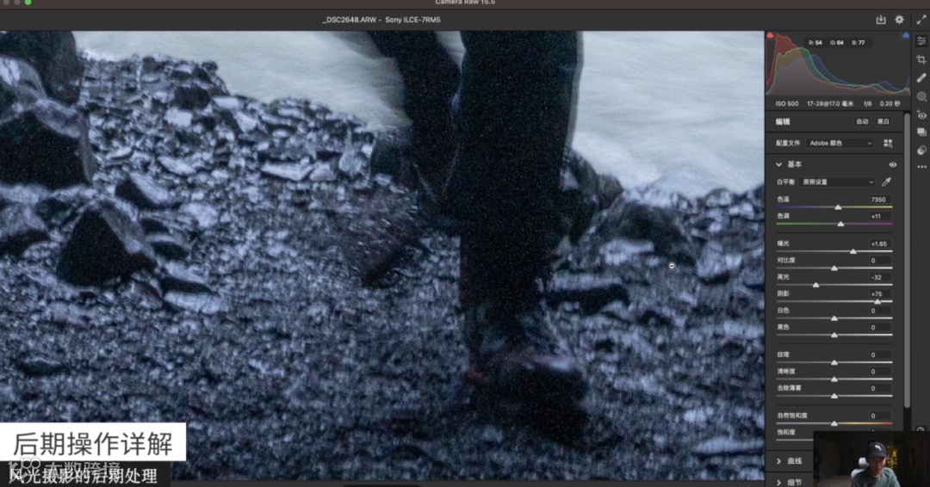
Task: Open the Masking circle tool
Action: (921, 96)
